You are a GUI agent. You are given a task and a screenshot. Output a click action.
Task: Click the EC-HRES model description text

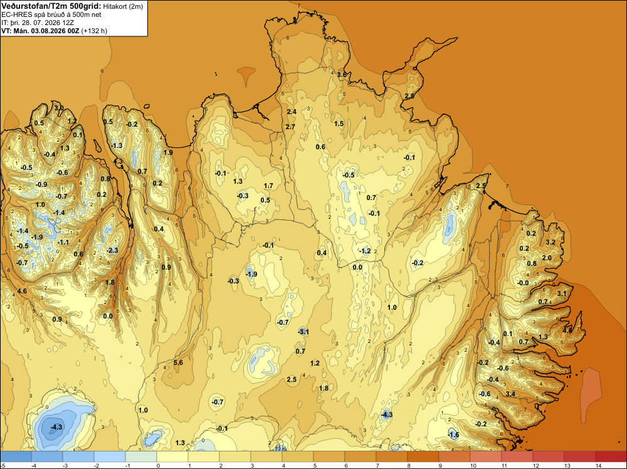51,14
